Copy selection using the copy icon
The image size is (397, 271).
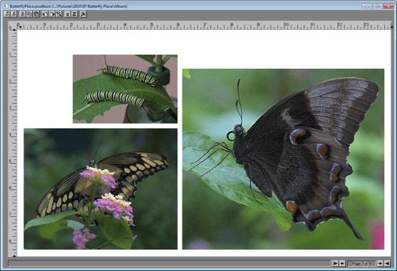pos(29,14)
